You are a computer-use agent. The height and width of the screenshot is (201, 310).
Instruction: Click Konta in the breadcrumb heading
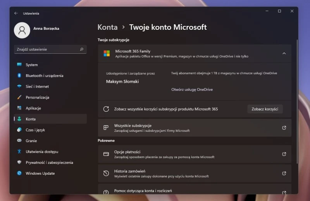108,27
